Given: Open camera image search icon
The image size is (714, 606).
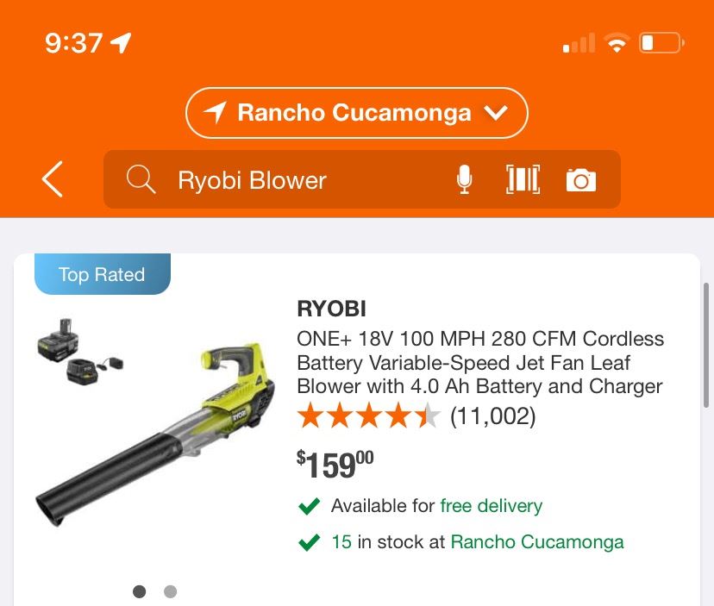Looking at the screenshot, I should (x=581, y=180).
